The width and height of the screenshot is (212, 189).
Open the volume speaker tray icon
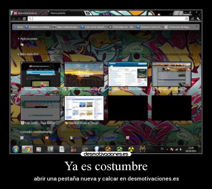[181, 149]
